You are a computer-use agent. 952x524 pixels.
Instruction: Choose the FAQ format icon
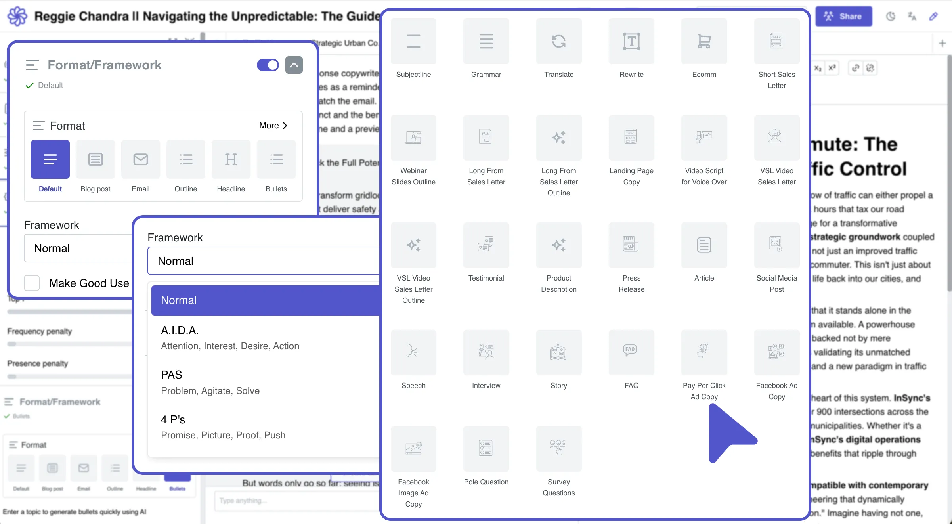[631, 352]
